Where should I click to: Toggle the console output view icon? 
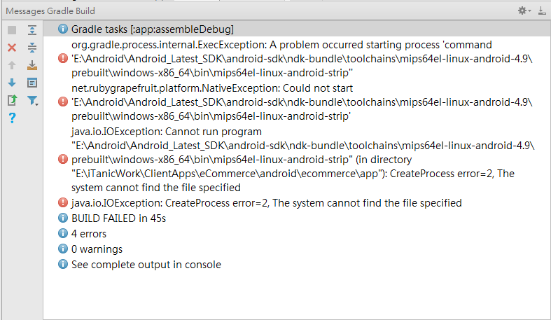point(32,83)
